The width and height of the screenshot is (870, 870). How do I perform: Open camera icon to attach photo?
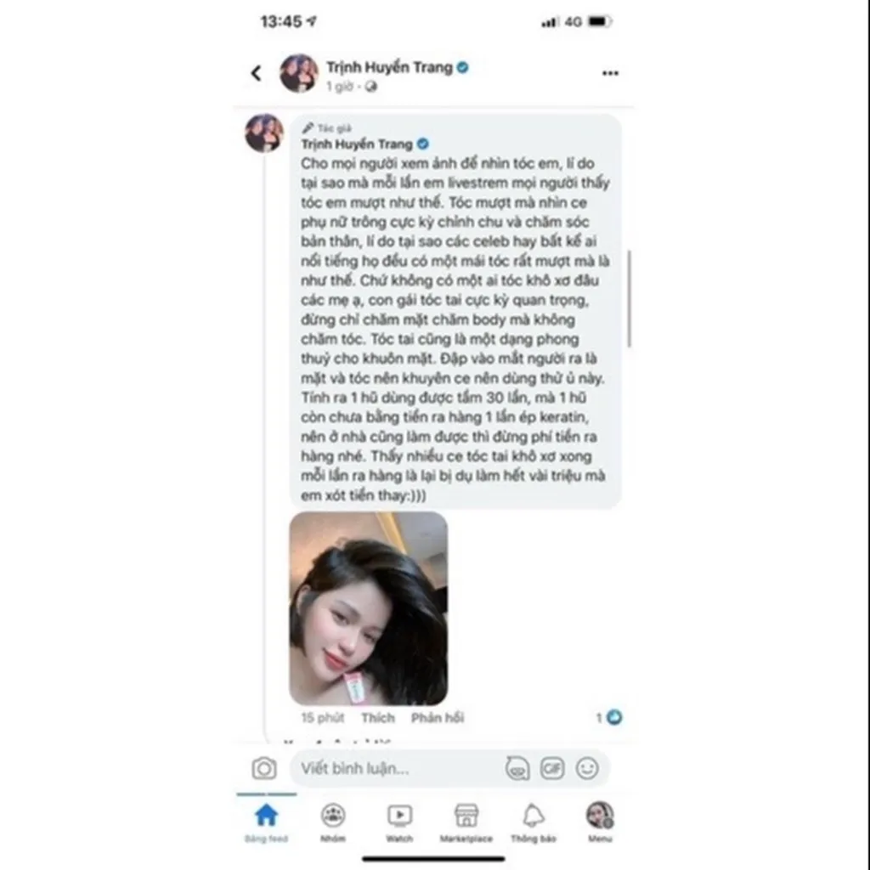pyautogui.click(x=264, y=768)
